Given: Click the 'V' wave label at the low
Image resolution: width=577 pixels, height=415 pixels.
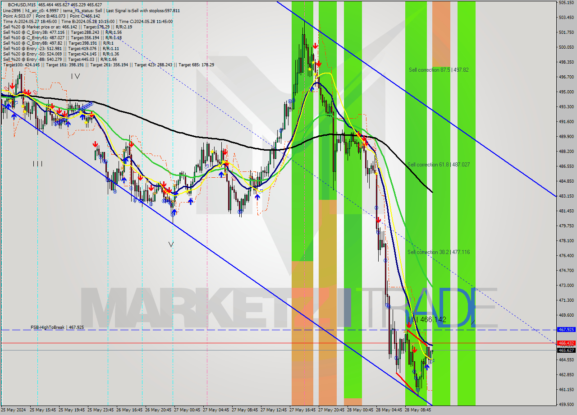Looking at the screenshot, I should click(x=171, y=244).
